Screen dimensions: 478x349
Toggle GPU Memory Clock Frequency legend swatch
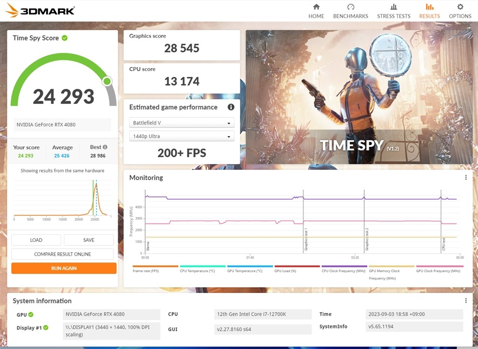[392, 266]
